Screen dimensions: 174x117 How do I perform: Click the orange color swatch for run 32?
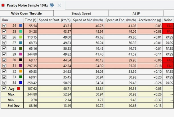tap(20, 71)
